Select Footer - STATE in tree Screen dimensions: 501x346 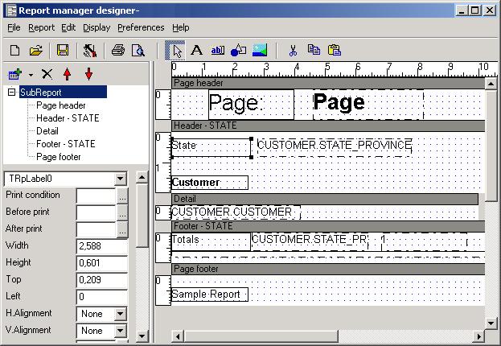click(x=65, y=144)
